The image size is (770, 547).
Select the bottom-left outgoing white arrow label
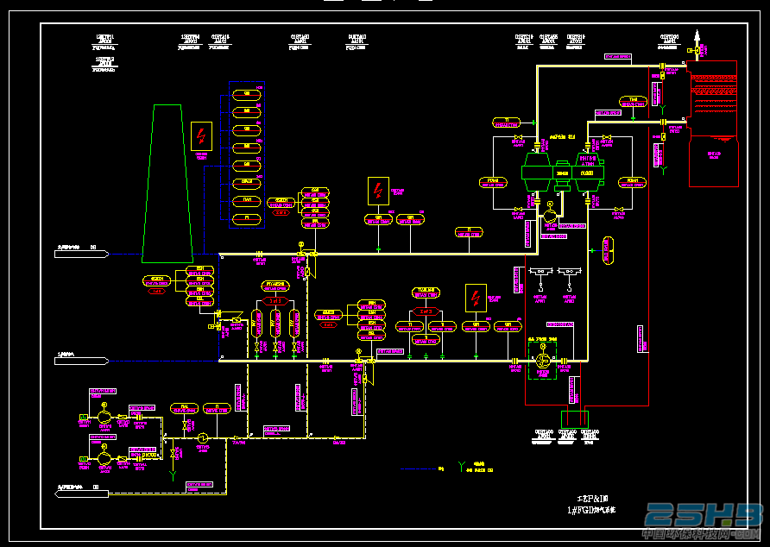tap(81, 494)
